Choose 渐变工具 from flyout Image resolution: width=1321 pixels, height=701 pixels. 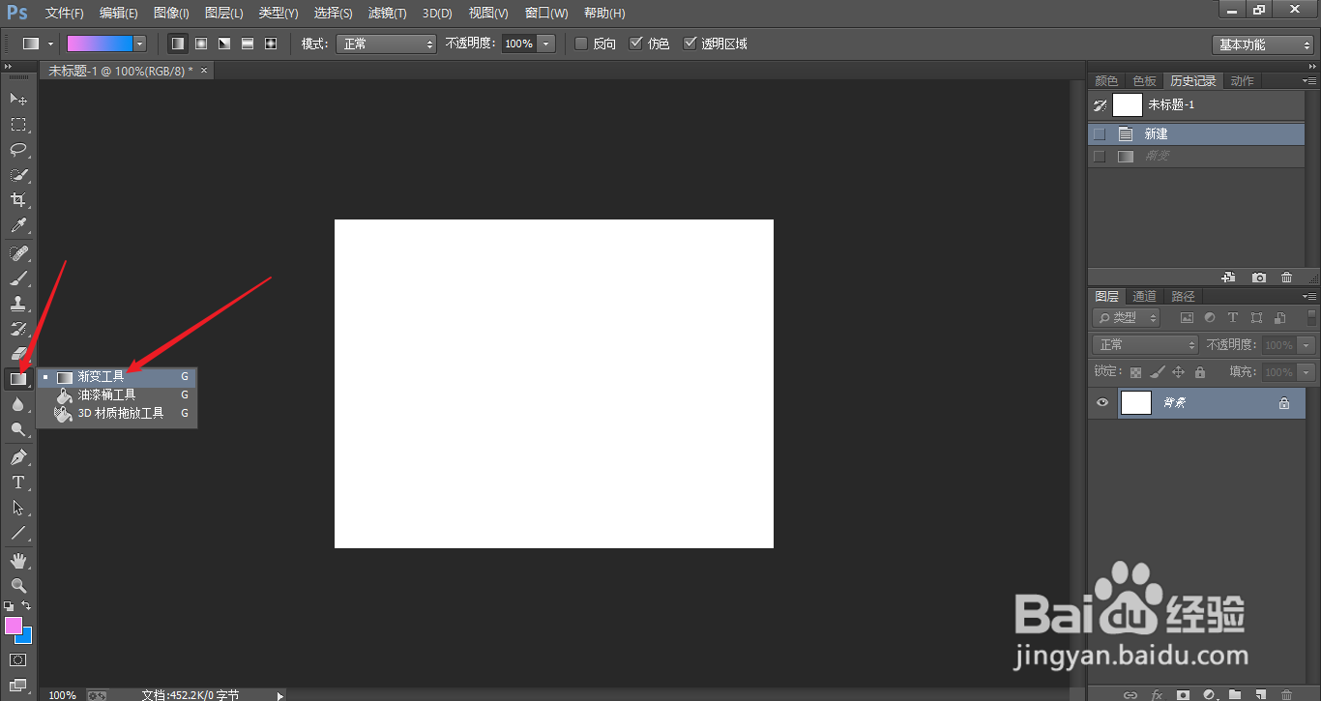[x=117, y=377]
